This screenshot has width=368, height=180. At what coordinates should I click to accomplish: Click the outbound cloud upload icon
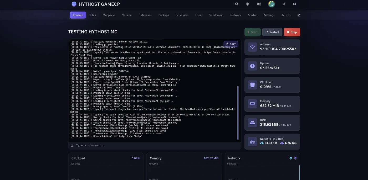[282, 143]
